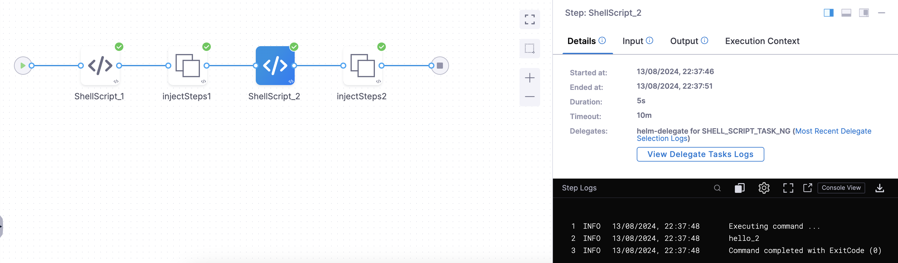Copy step logs to clipboard
Image resolution: width=898 pixels, height=263 pixels.
(x=739, y=188)
